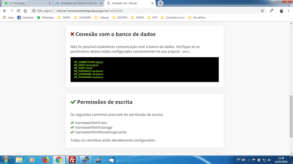Open the WhatsApp bookmark
The height and width of the screenshot is (164, 293).
click(x=45, y=17)
